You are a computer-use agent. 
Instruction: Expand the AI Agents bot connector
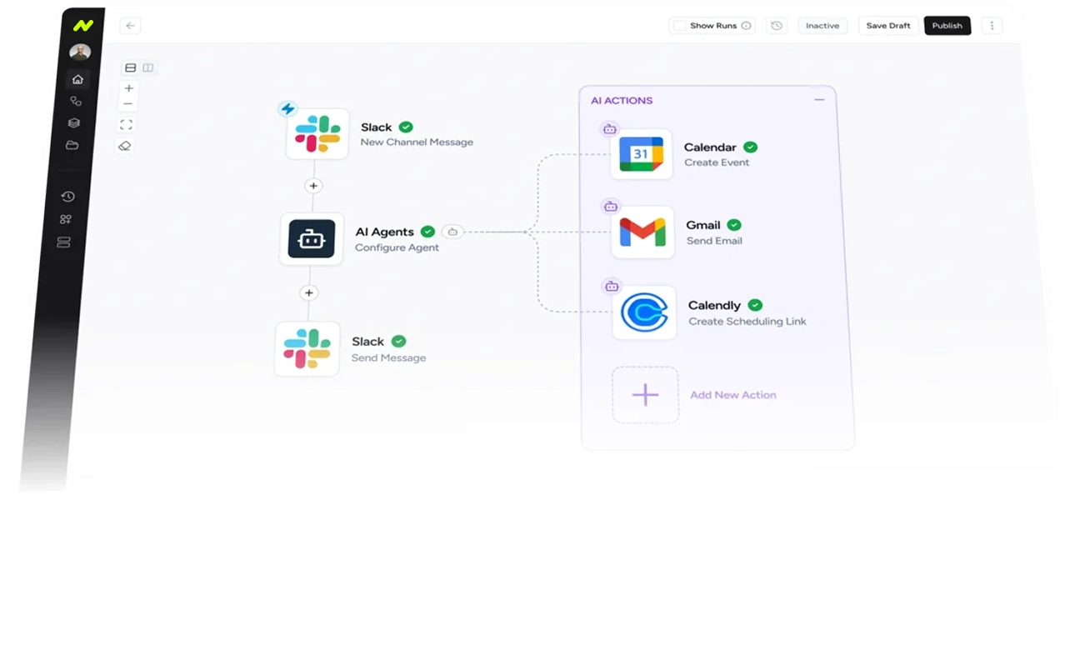[x=452, y=232]
